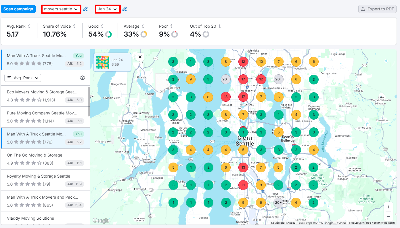Click the yellow 6 pin near Burien
400x228 pixels.
click(261, 203)
